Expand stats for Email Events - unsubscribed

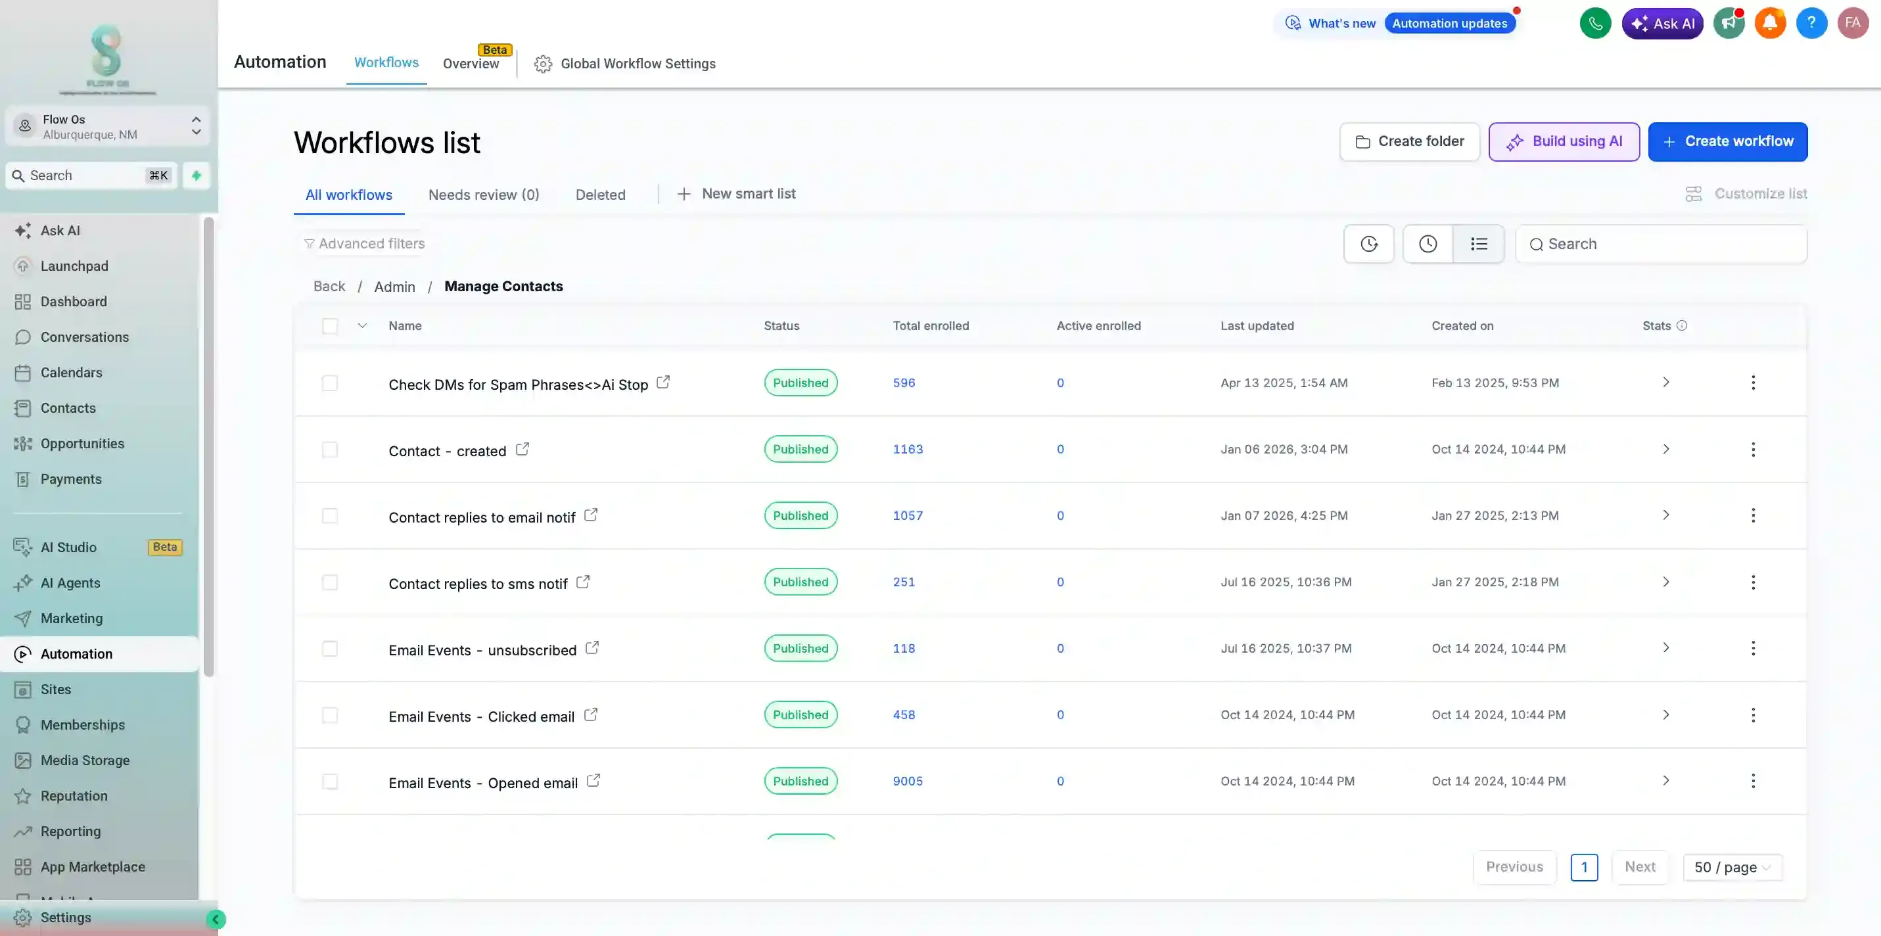click(x=1665, y=647)
